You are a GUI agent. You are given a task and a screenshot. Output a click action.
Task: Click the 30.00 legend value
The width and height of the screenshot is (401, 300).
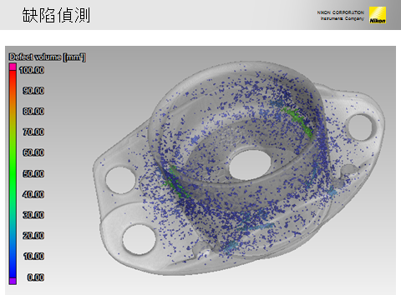[33, 215]
